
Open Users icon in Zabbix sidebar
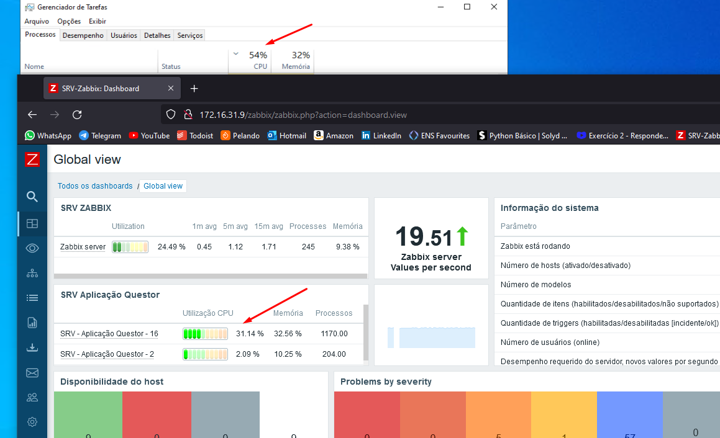(32, 398)
